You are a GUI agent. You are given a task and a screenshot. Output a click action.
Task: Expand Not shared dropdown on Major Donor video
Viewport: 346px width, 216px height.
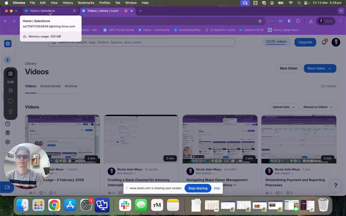point(205,173)
